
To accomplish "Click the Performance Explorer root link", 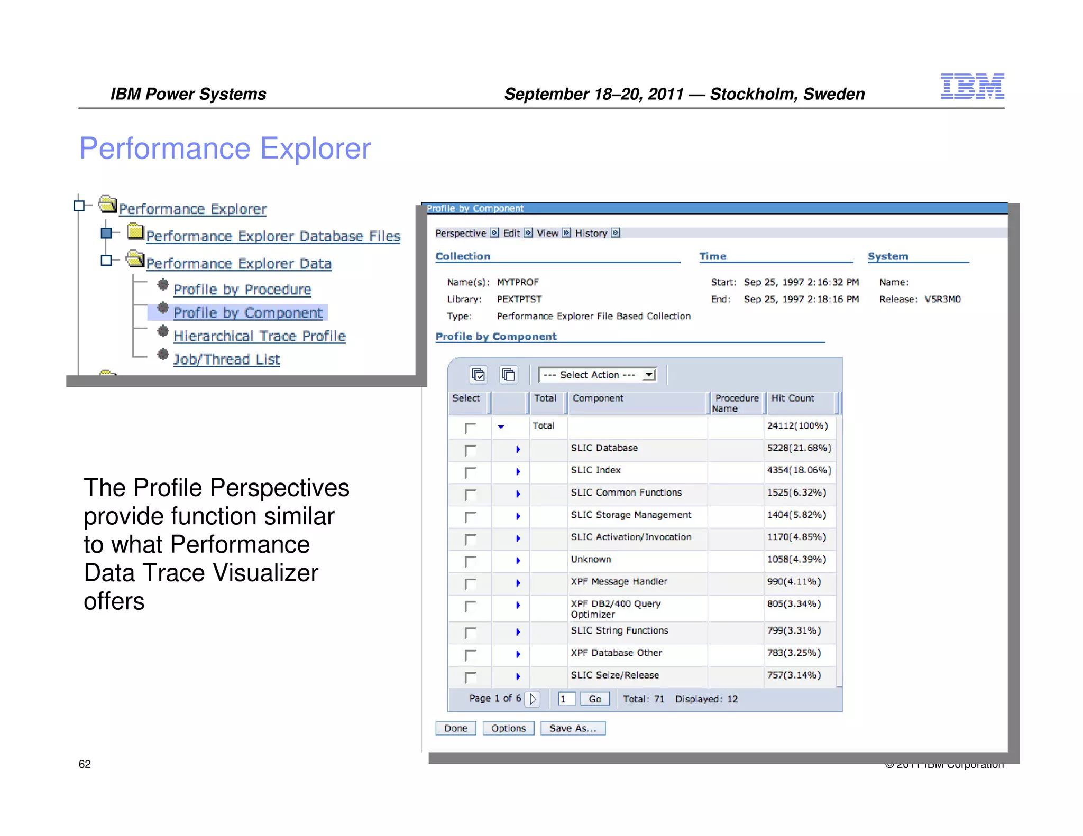I will [192, 209].
